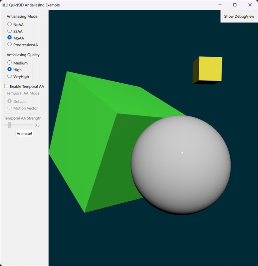Image resolution: width=258 pixels, height=266 pixels.
Task: Select the Motion Vector mode
Action: coord(10,107)
